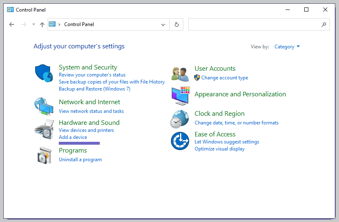Click the Appearance and Personalization monitor icon
339x222 pixels.
181,95
